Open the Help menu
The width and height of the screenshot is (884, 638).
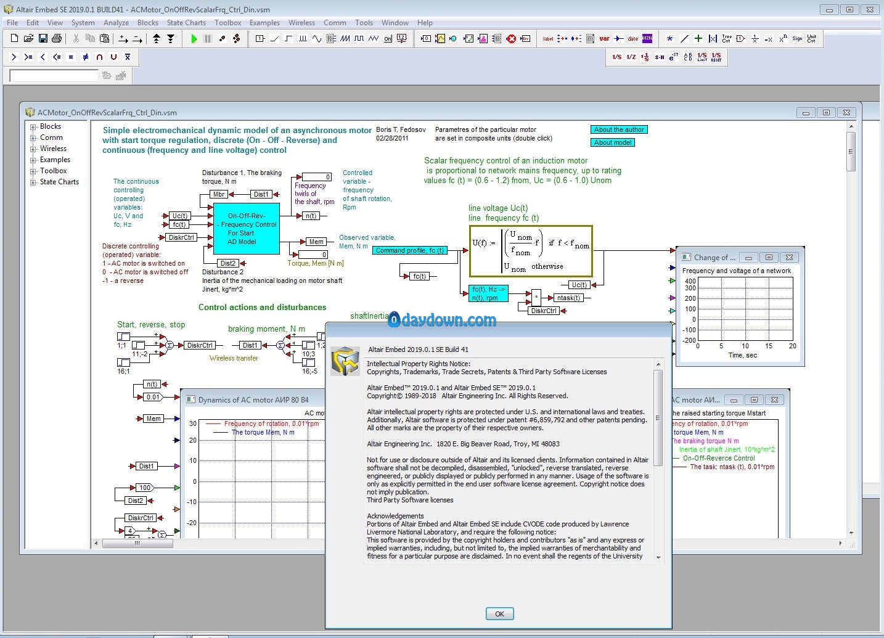pyautogui.click(x=425, y=23)
